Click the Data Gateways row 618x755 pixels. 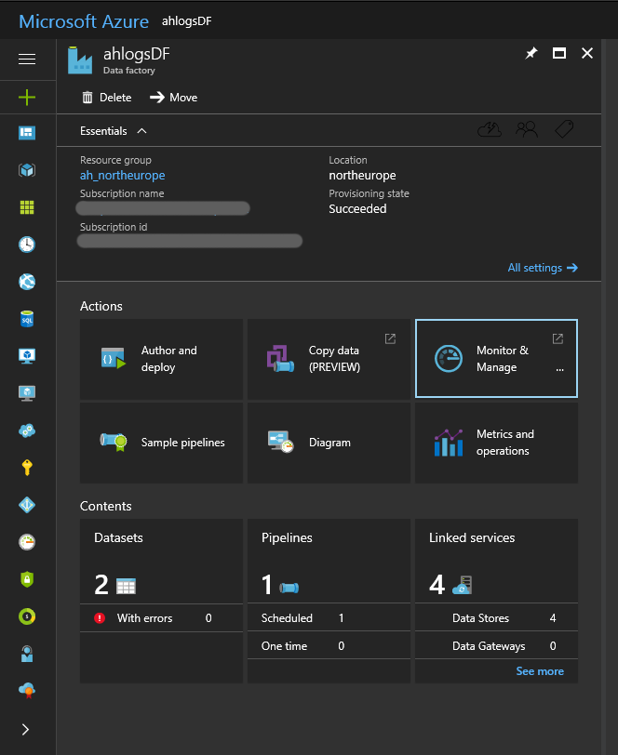pyautogui.click(x=496, y=645)
